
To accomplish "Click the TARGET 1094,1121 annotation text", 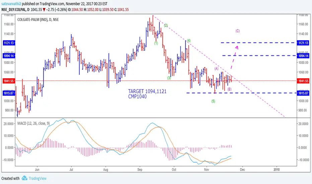I will [147, 91].
